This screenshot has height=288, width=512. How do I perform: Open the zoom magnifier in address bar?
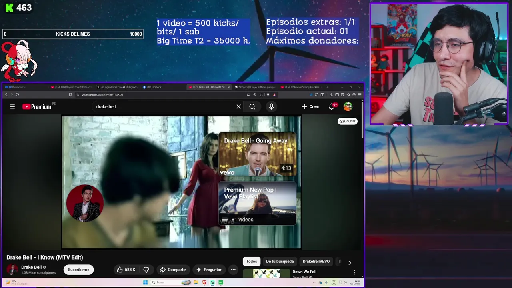255,94
